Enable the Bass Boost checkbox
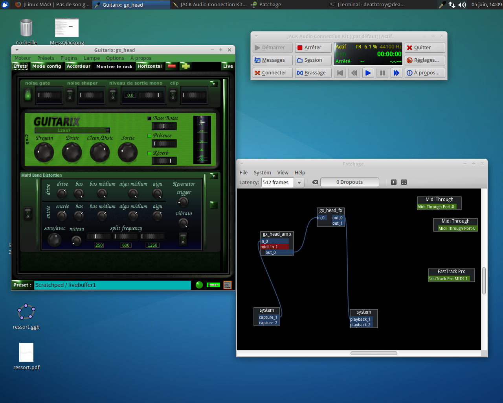The image size is (503, 403). point(149,118)
